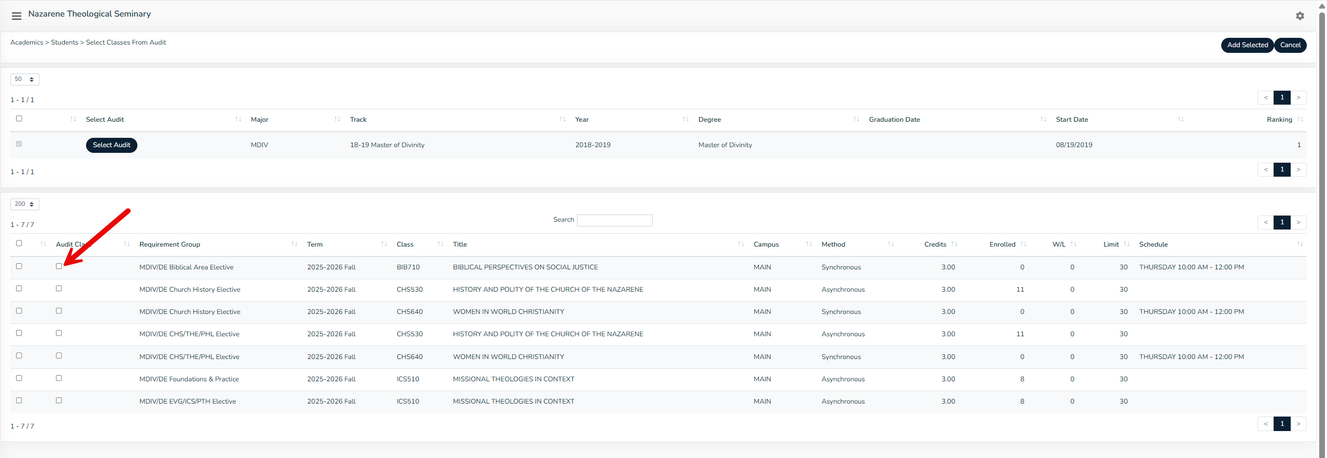Check Audit Class box for BIB710 row
This screenshot has width=1327, height=458.
pos(59,266)
